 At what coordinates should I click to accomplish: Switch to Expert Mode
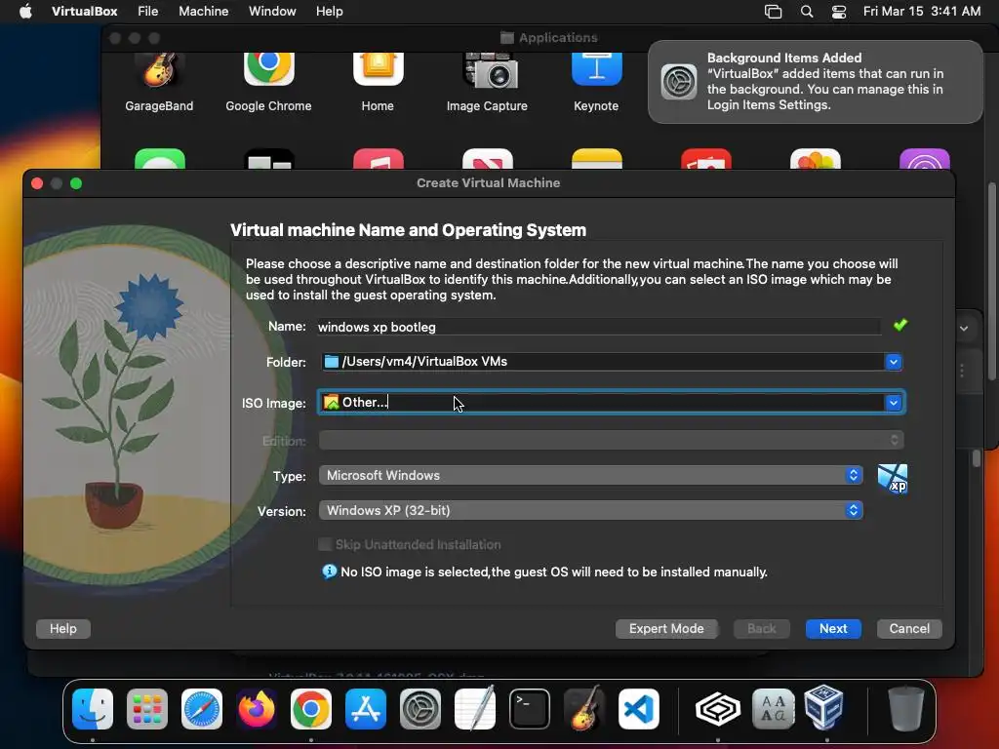click(x=666, y=629)
